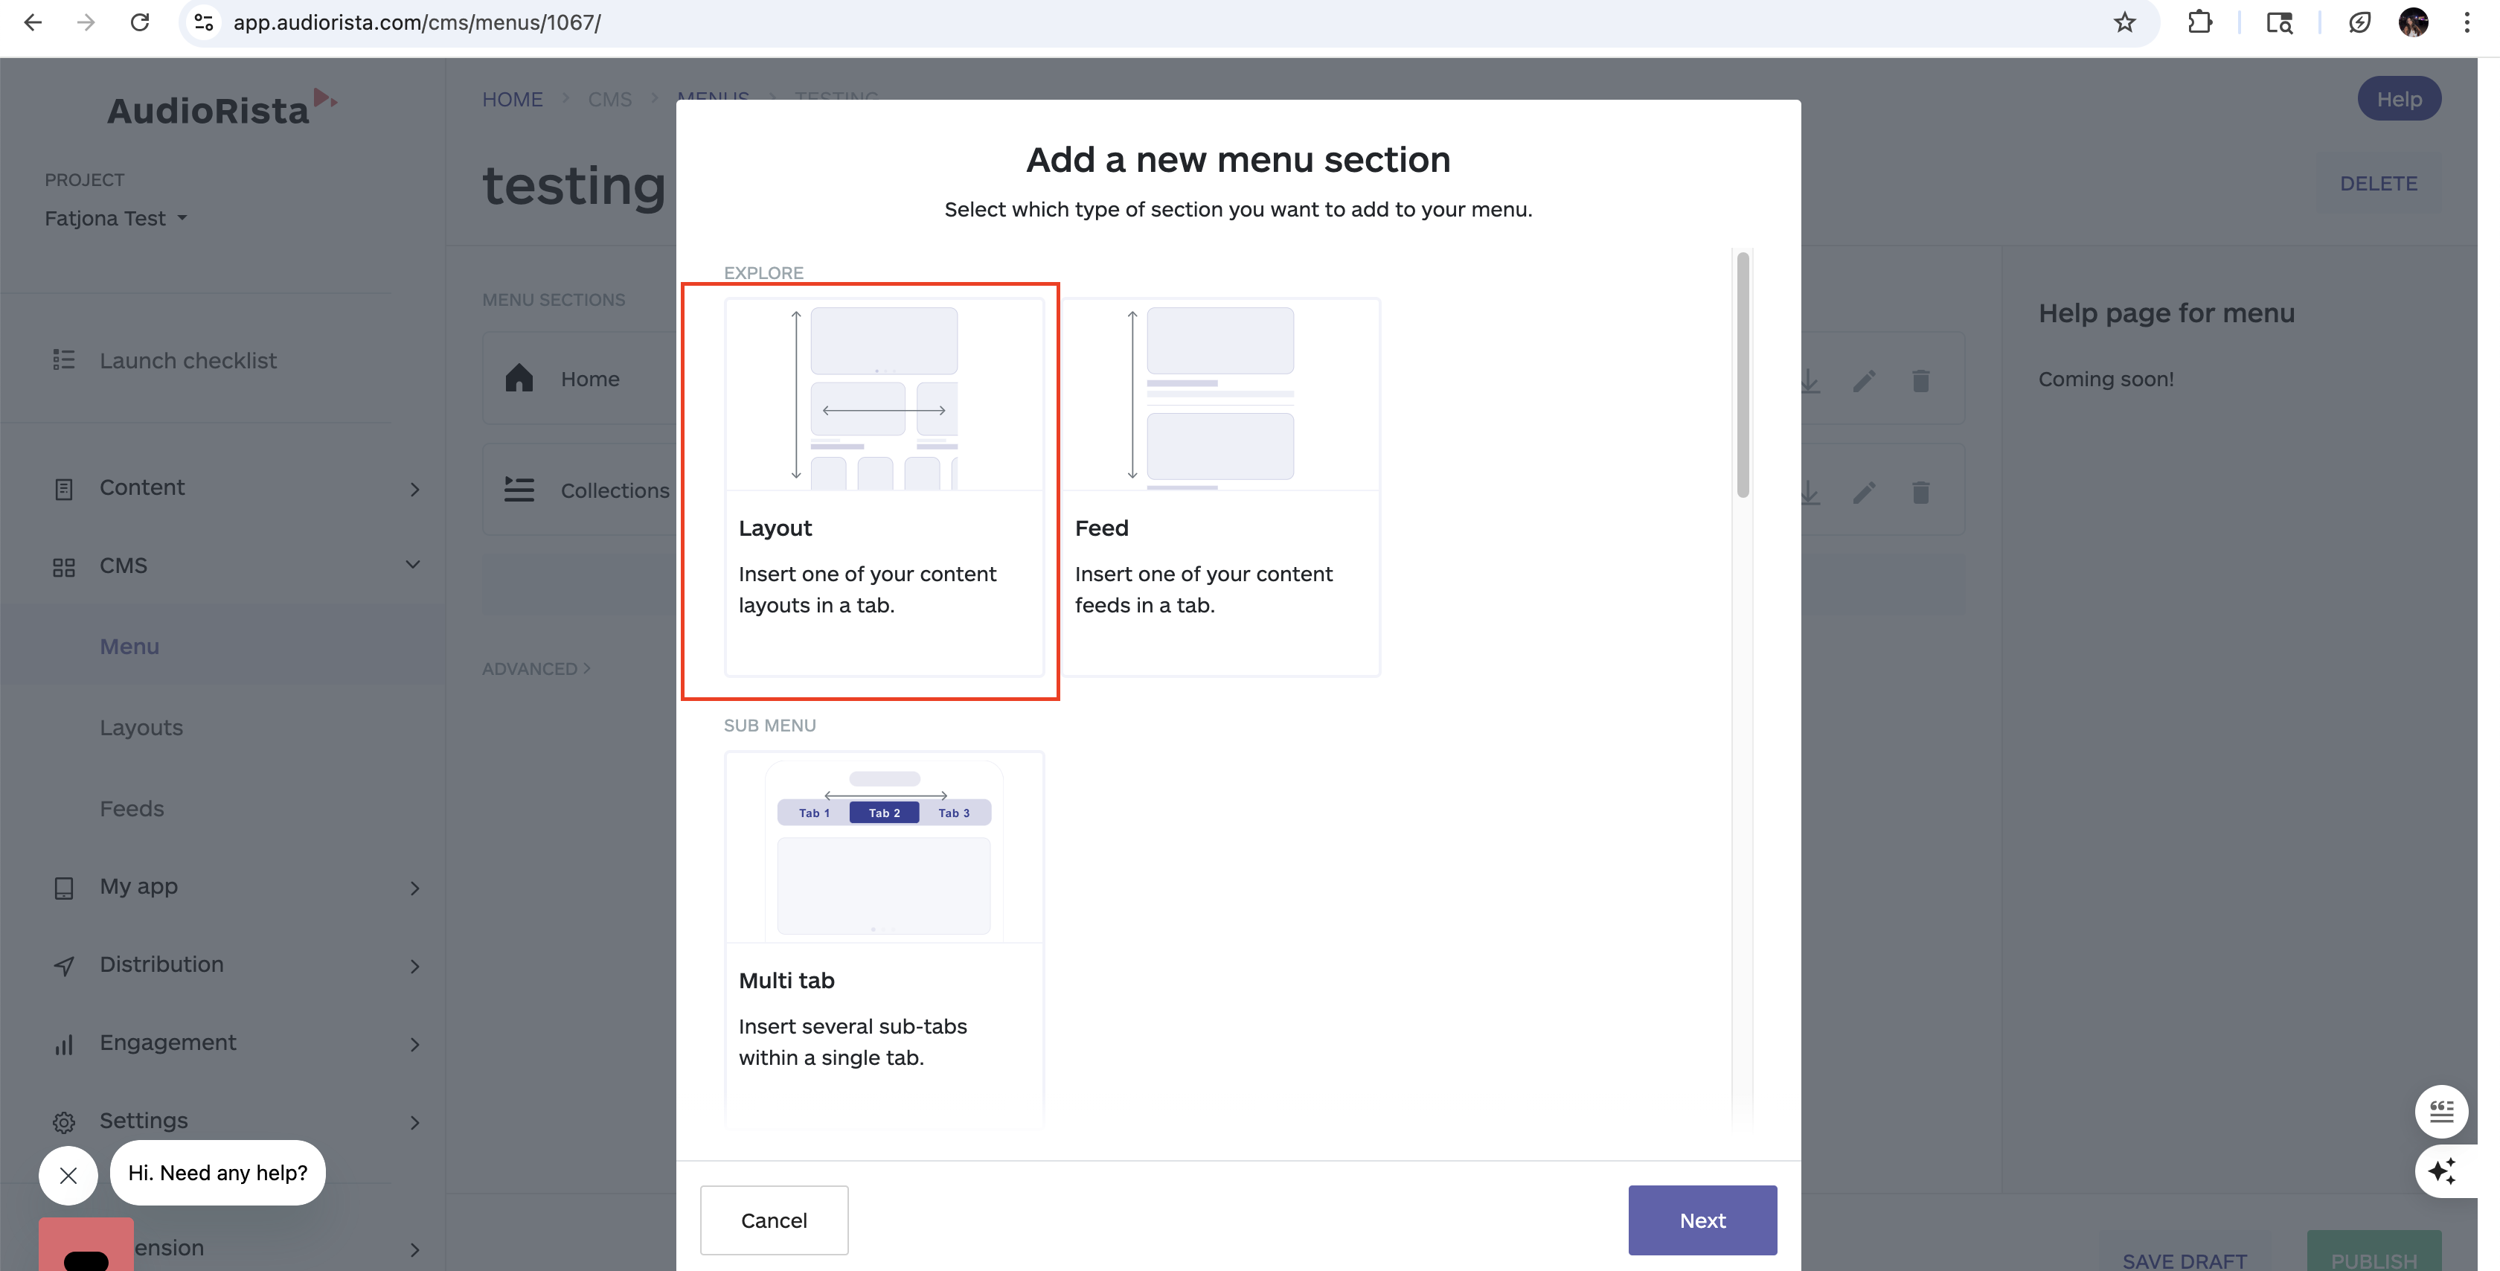Click the trash delete icon on the top section row
Image resolution: width=2500 pixels, height=1271 pixels.
tap(1922, 380)
